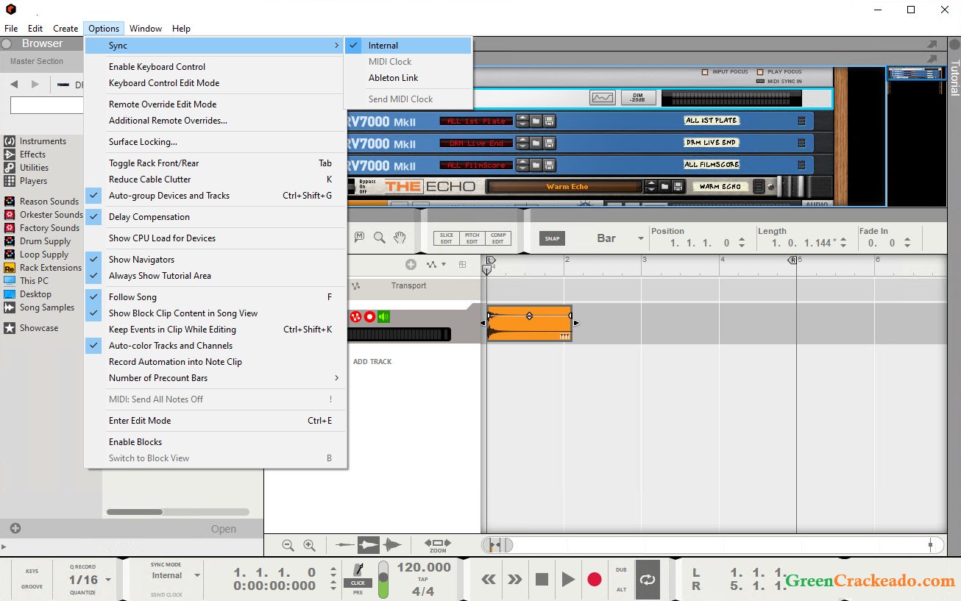Screen dimensions: 961x601
Task: Uncheck Delay Compensation in Options menu
Action: point(149,217)
